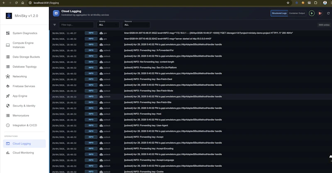Click the MiniSky logo icon

coord(9,16)
